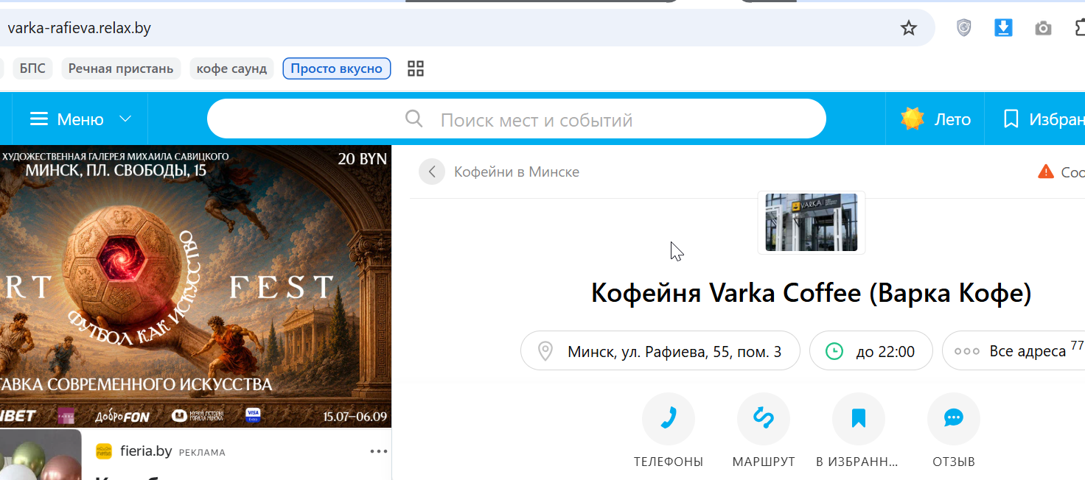
Task: Focus the Поиск мест и событий field
Action: point(516,119)
